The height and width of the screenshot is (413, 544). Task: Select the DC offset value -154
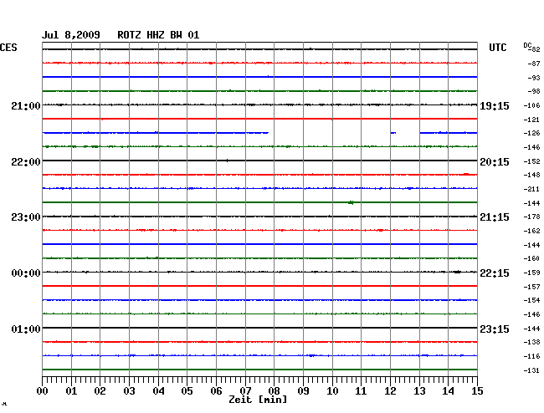point(531,300)
